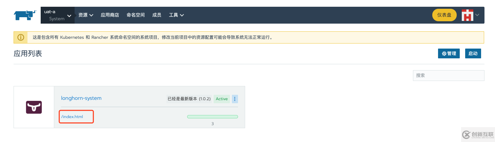Click the 管理 gear button
The image size is (495, 142).
point(449,53)
